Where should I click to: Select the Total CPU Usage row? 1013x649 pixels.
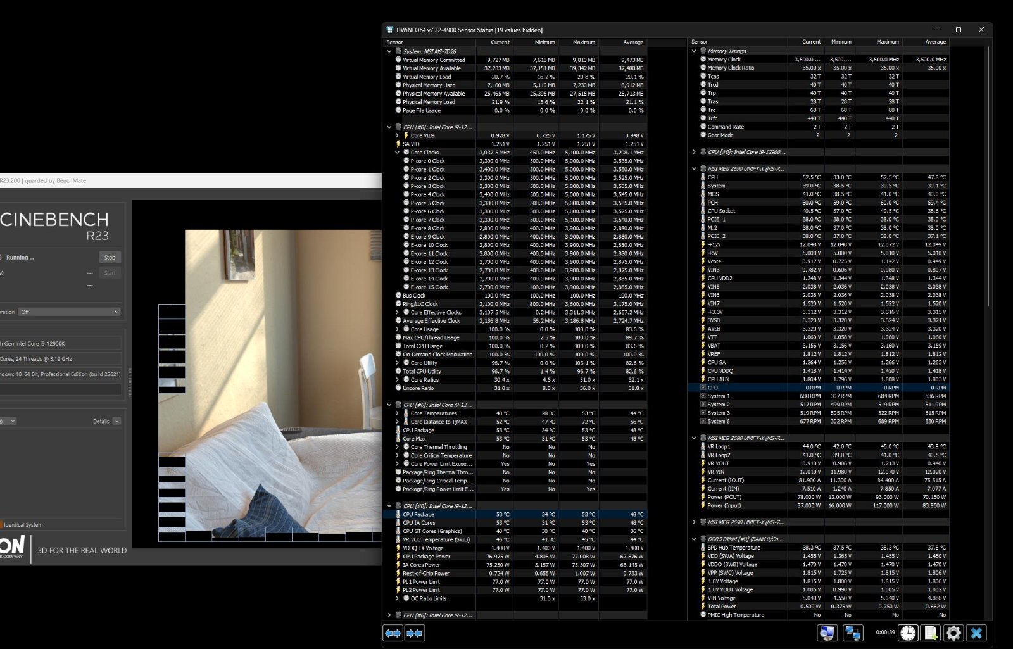515,346
